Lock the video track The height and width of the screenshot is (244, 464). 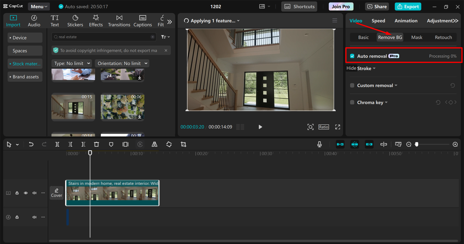[17, 193]
